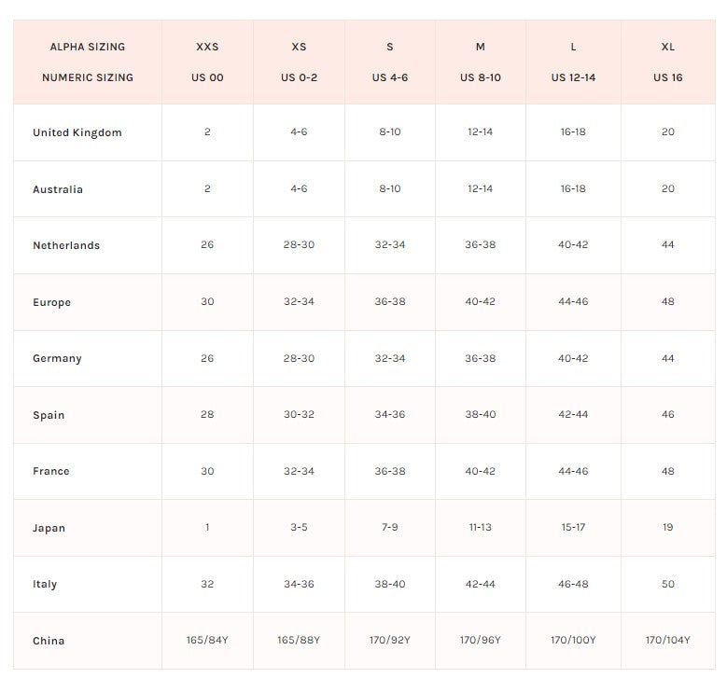Click the United Kingdom row label
727x678 pixels.
click(77, 132)
